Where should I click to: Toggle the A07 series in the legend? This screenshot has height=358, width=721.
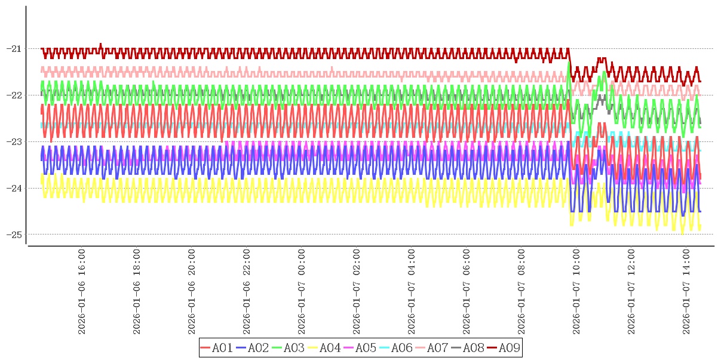click(432, 348)
